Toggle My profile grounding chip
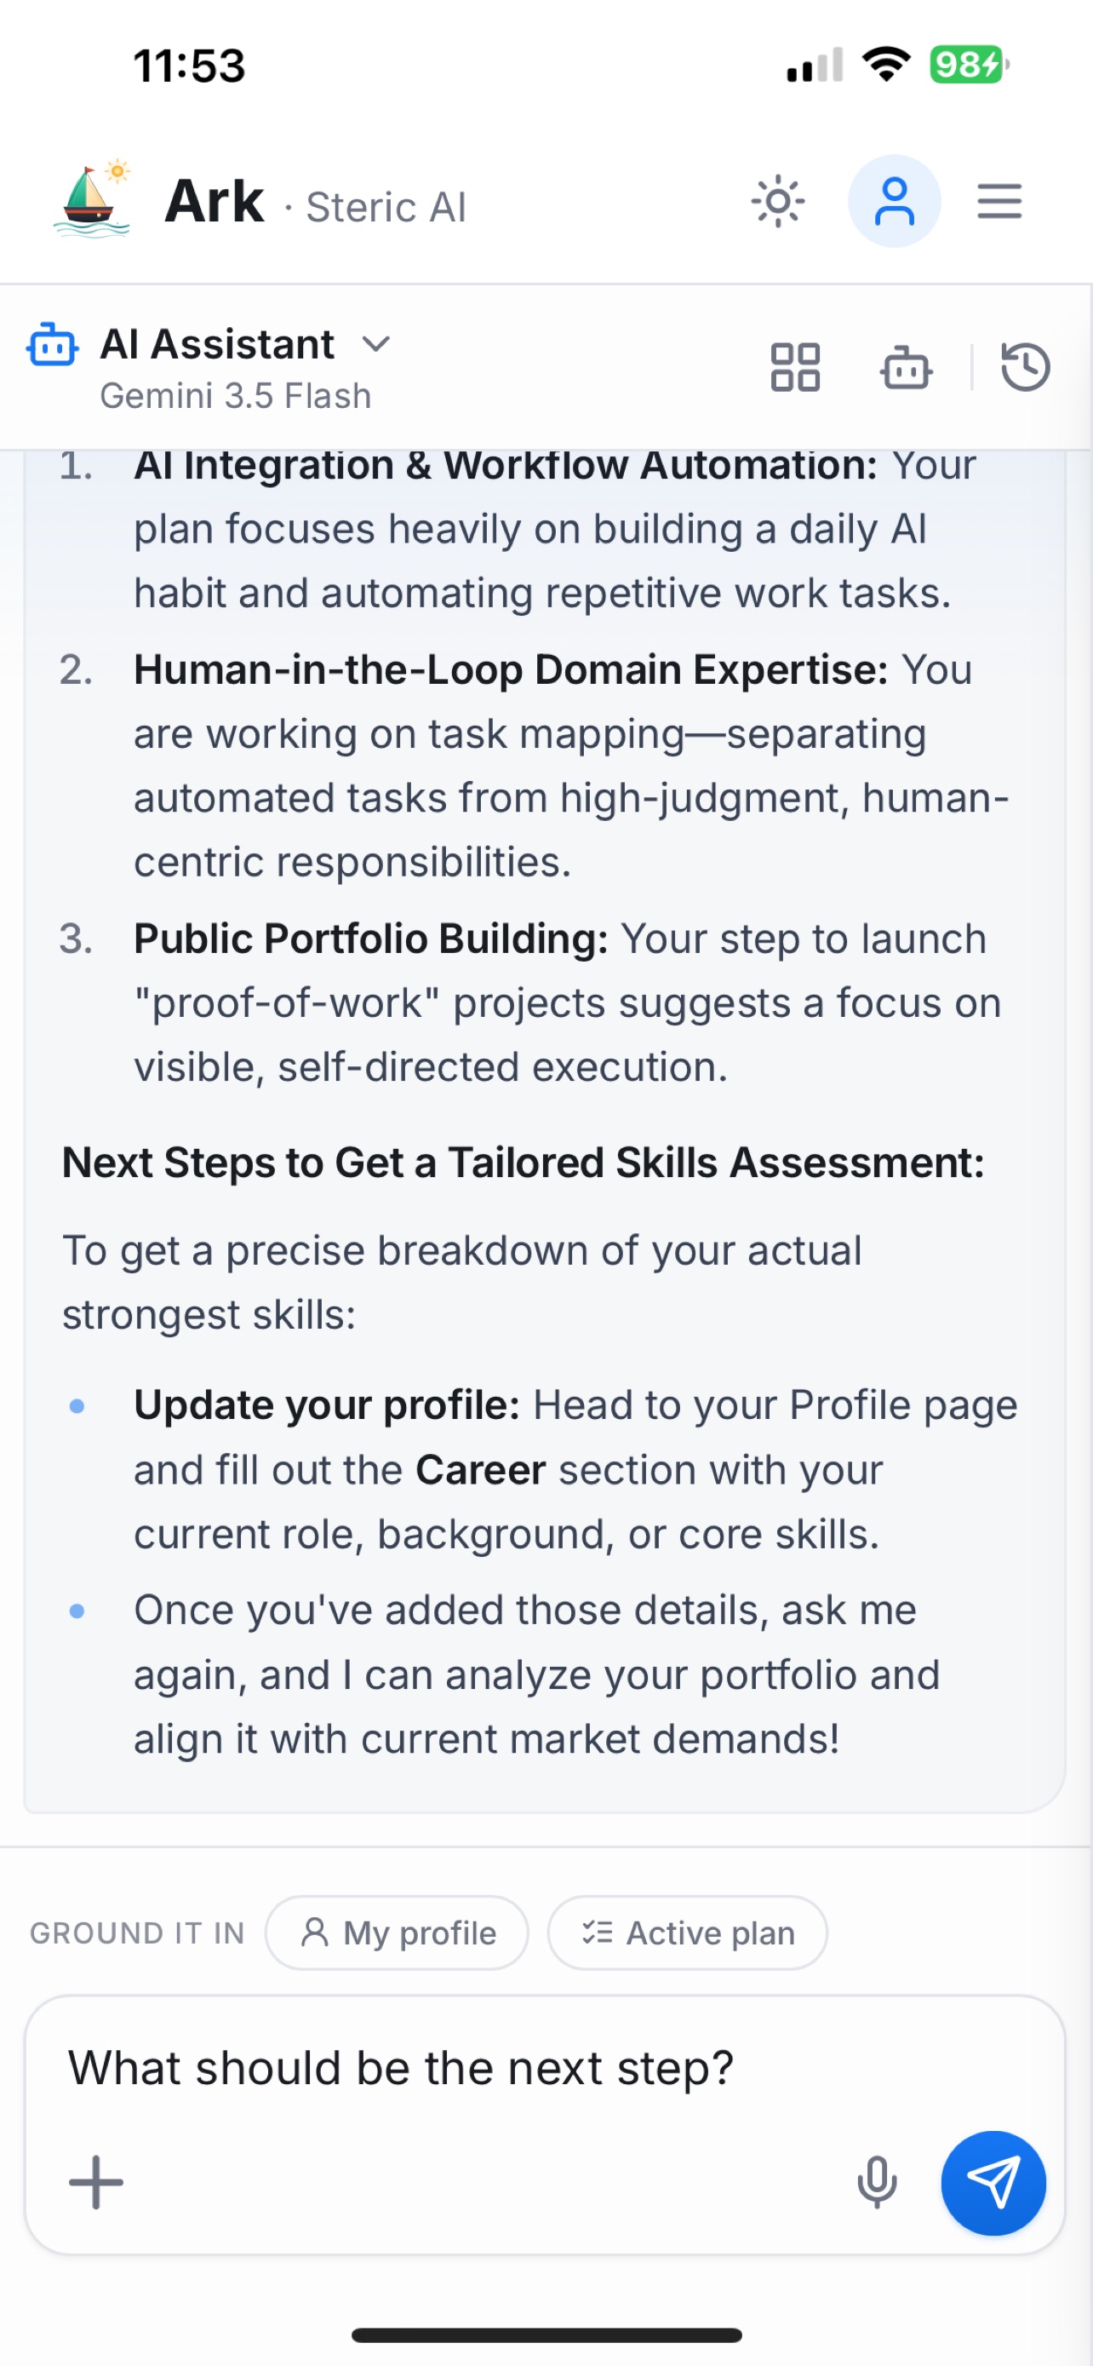 (398, 1932)
